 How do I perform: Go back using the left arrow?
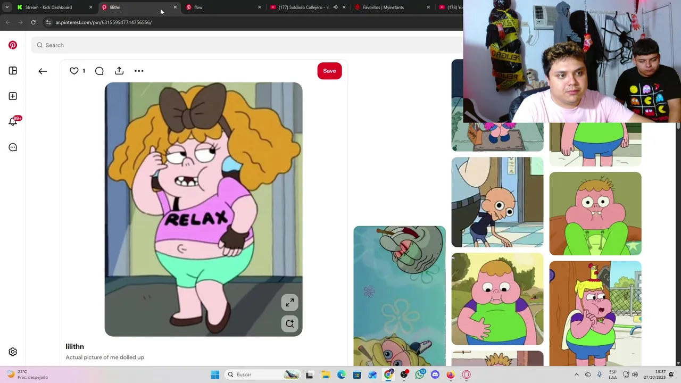(x=43, y=71)
